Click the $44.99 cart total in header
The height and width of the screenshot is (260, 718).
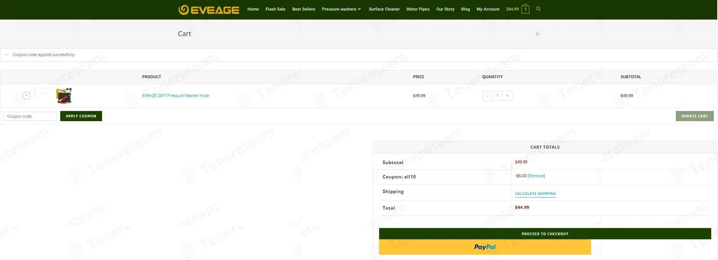pos(512,9)
